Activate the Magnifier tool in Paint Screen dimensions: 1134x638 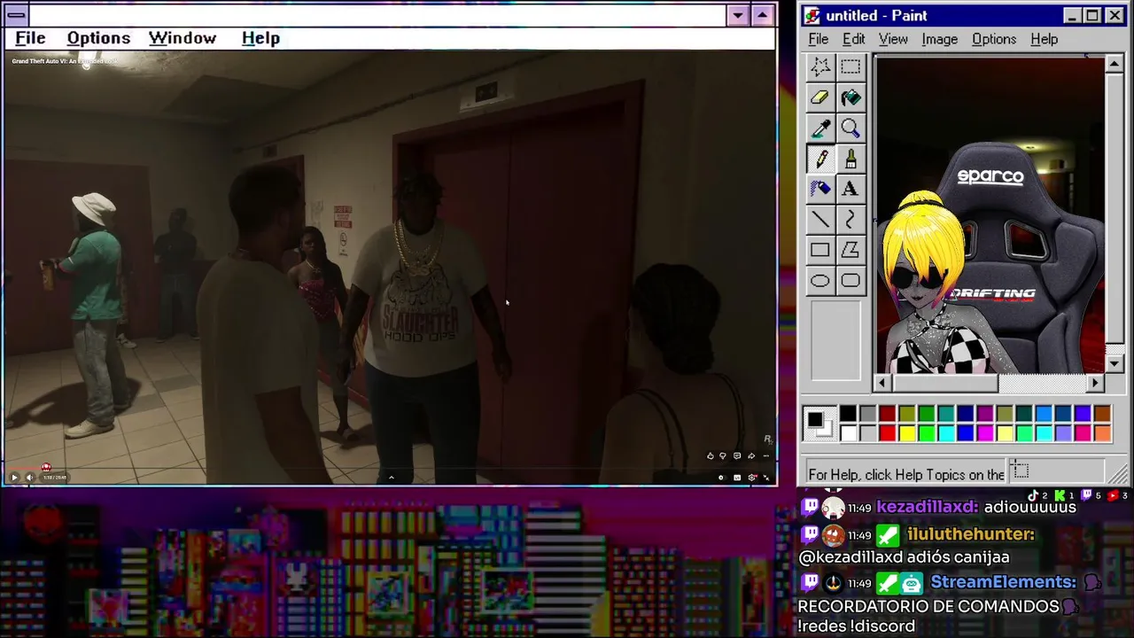[850, 128]
